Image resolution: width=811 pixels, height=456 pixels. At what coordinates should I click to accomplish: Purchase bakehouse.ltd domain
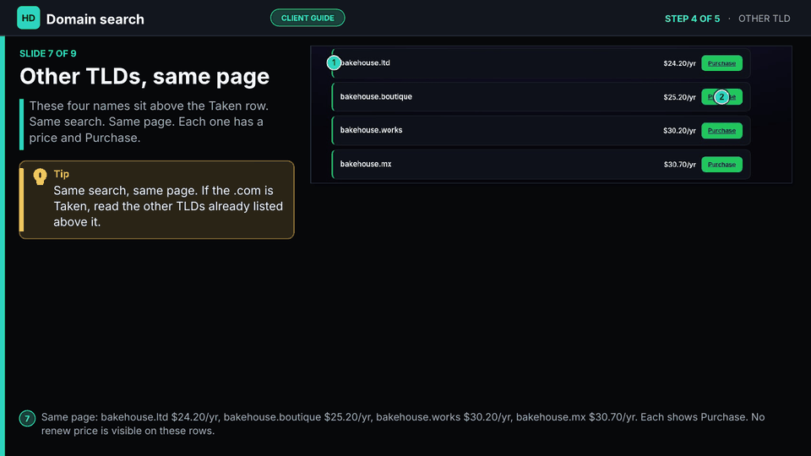tap(721, 63)
